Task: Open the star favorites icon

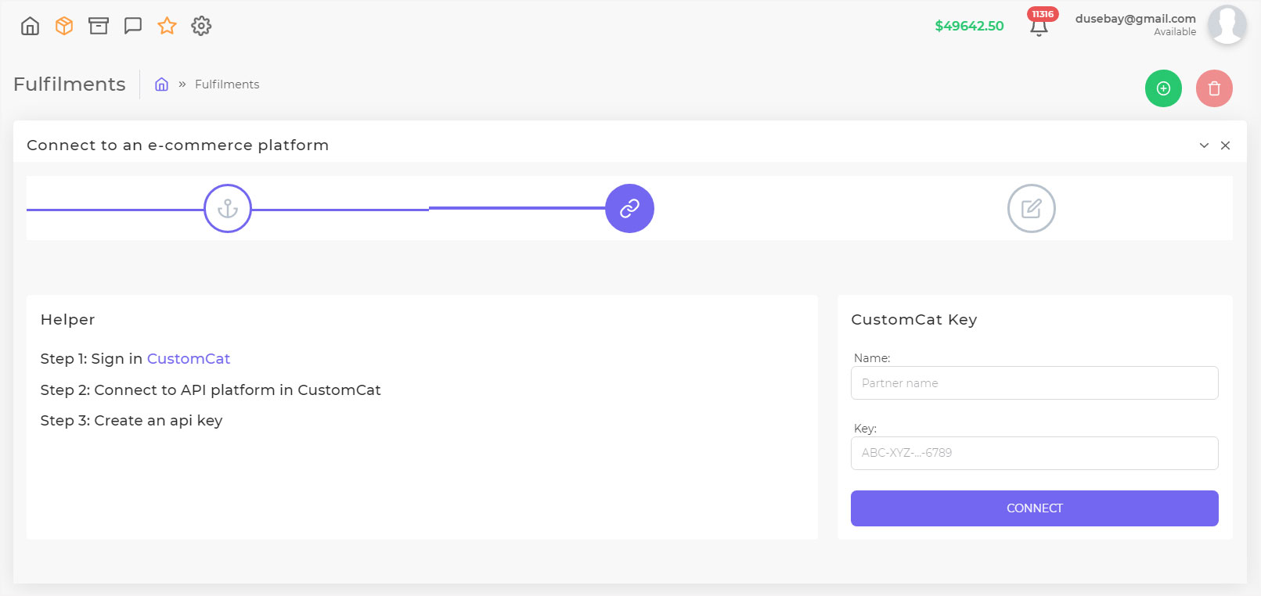Action: pyautogui.click(x=167, y=26)
